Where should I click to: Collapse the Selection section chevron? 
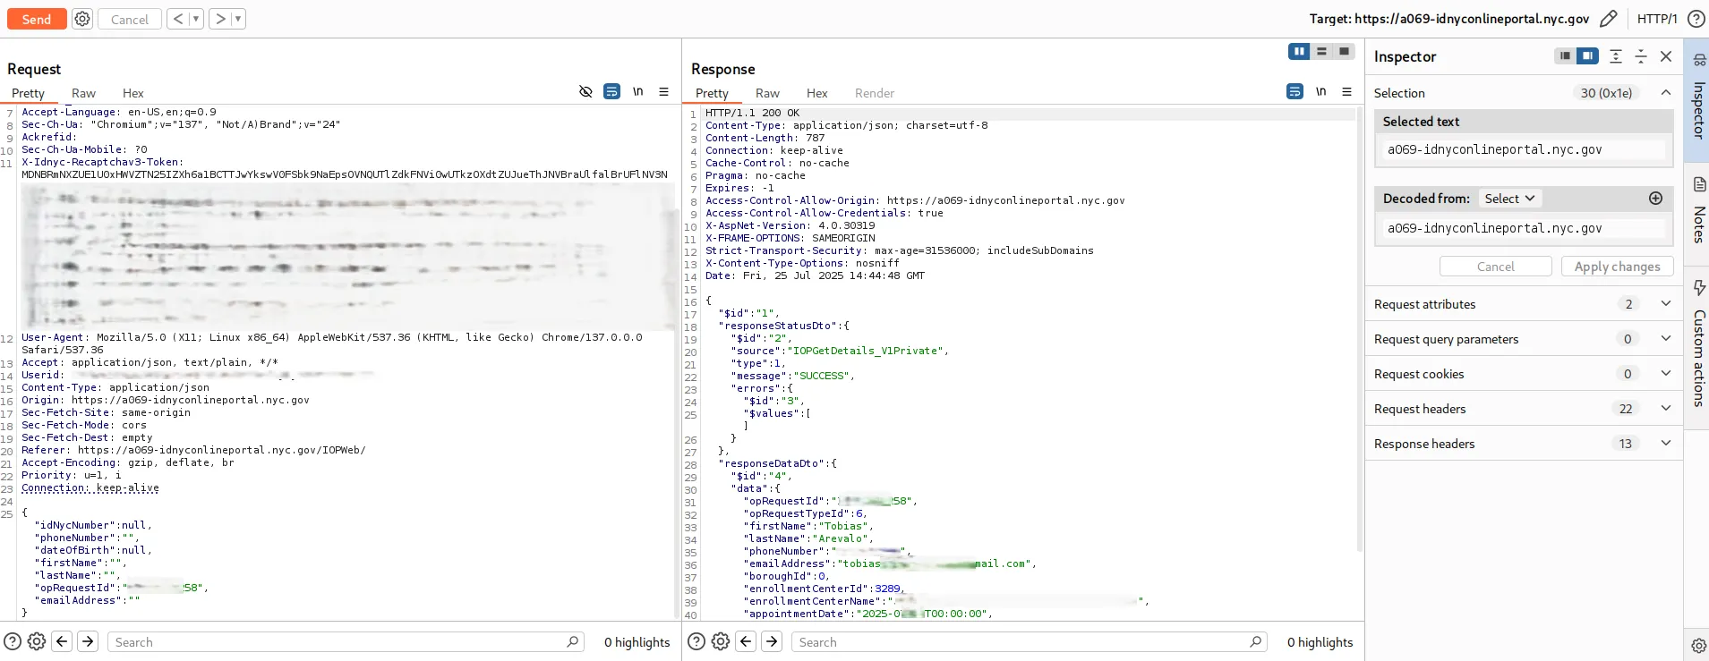(x=1666, y=92)
